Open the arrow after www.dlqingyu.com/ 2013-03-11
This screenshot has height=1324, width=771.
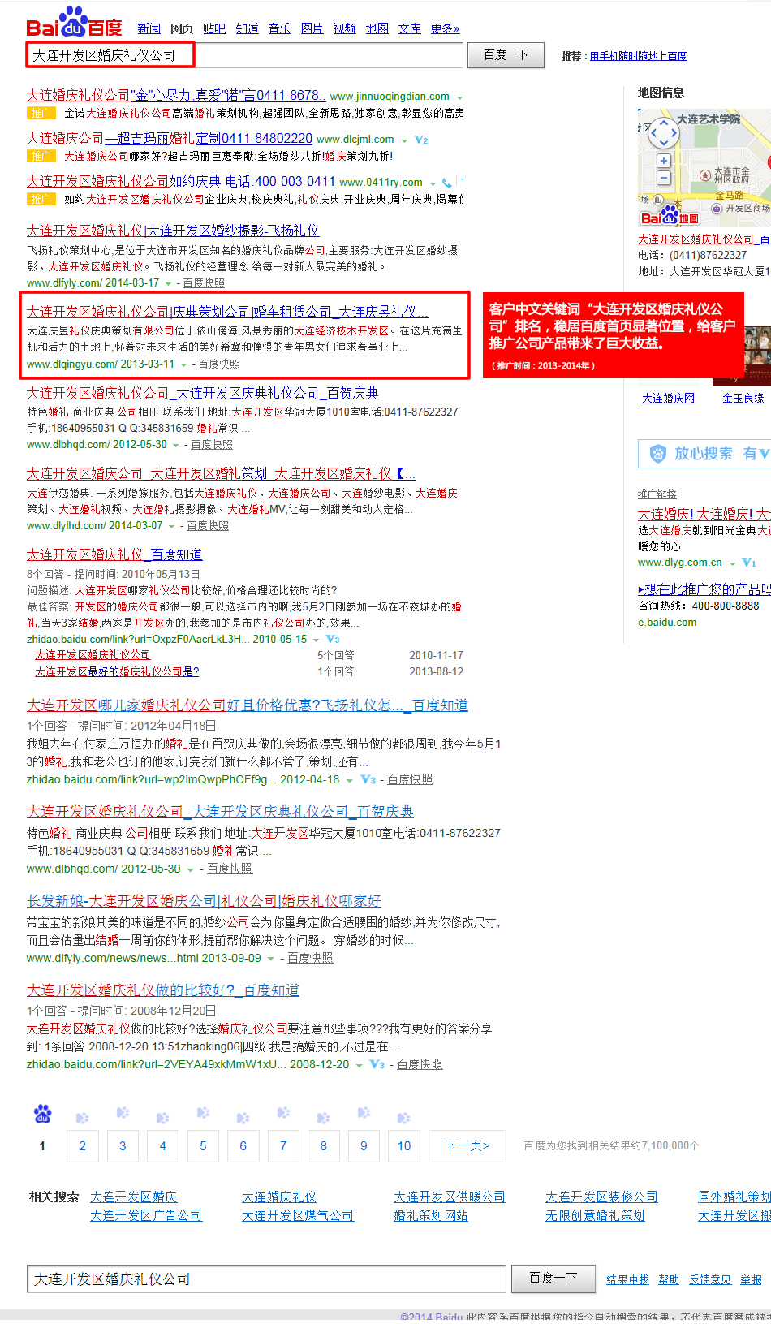(x=183, y=365)
